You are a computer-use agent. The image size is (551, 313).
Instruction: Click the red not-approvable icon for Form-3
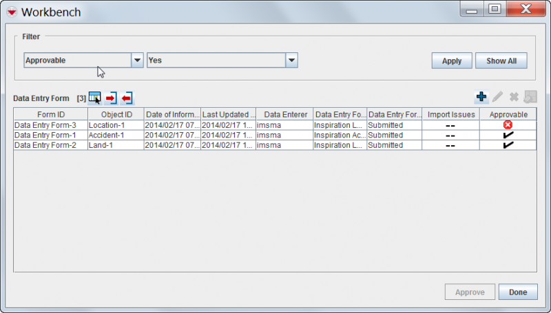[x=508, y=125]
